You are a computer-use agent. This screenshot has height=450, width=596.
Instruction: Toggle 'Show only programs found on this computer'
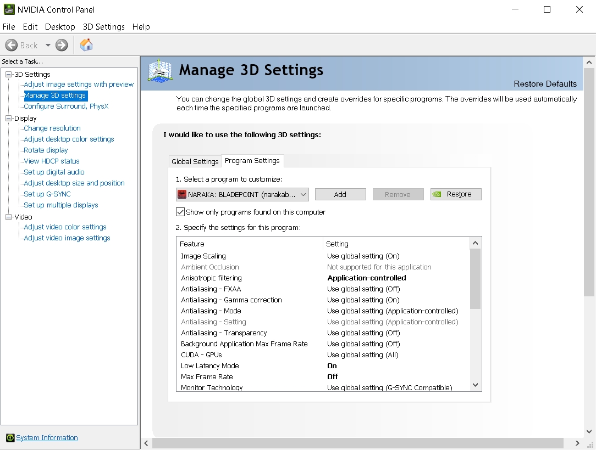tap(180, 212)
